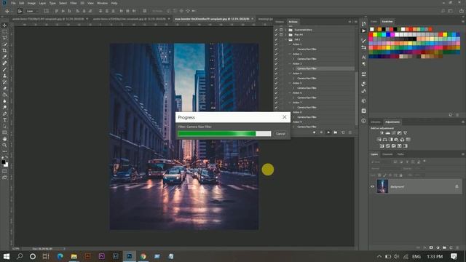Select the Lasso tool
Viewport: 466px width, 262px height.
coord(4,38)
